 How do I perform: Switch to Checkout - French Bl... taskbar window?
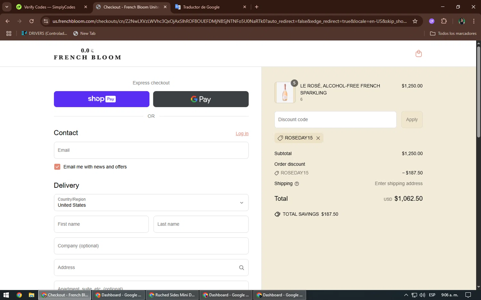tap(65, 295)
